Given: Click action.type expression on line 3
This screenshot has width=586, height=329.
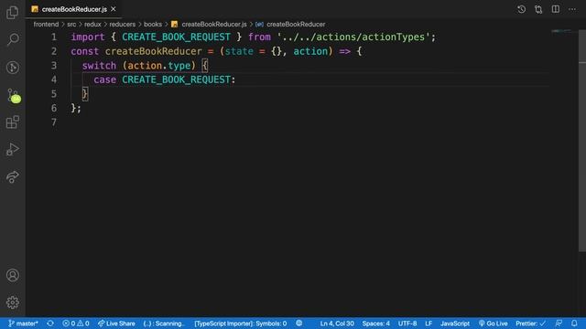Looking at the screenshot, I should [x=158, y=65].
